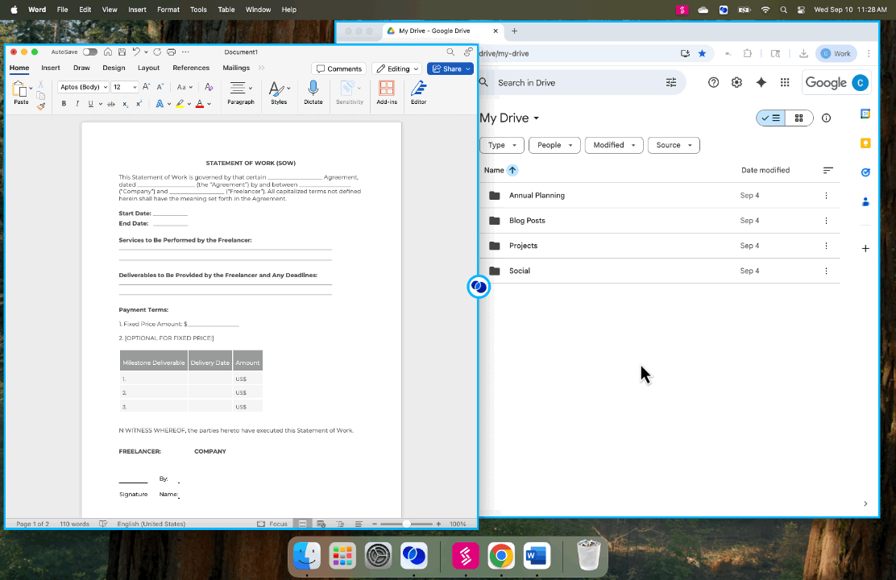
Task: Open Google Keep in the side panel
Action: pyautogui.click(x=865, y=143)
